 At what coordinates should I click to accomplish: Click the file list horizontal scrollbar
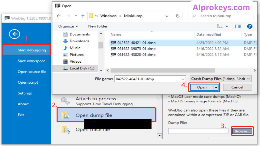[163, 70]
